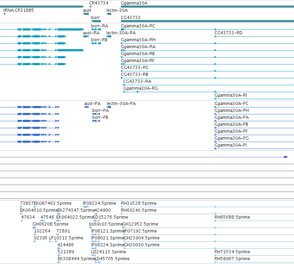The height and width of the screenshot is (264, 294).
Task: Click the lectin-30A-PA protein label
Action: [x=121, y=104]
